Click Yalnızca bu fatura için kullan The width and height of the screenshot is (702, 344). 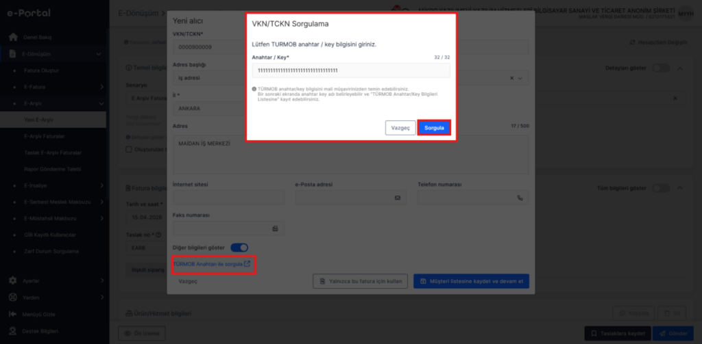[360, 282]
